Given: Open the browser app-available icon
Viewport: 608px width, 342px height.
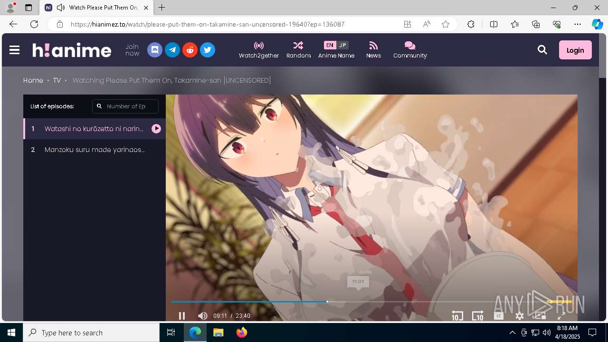Looking at the screenshot, I should (408, 24).
